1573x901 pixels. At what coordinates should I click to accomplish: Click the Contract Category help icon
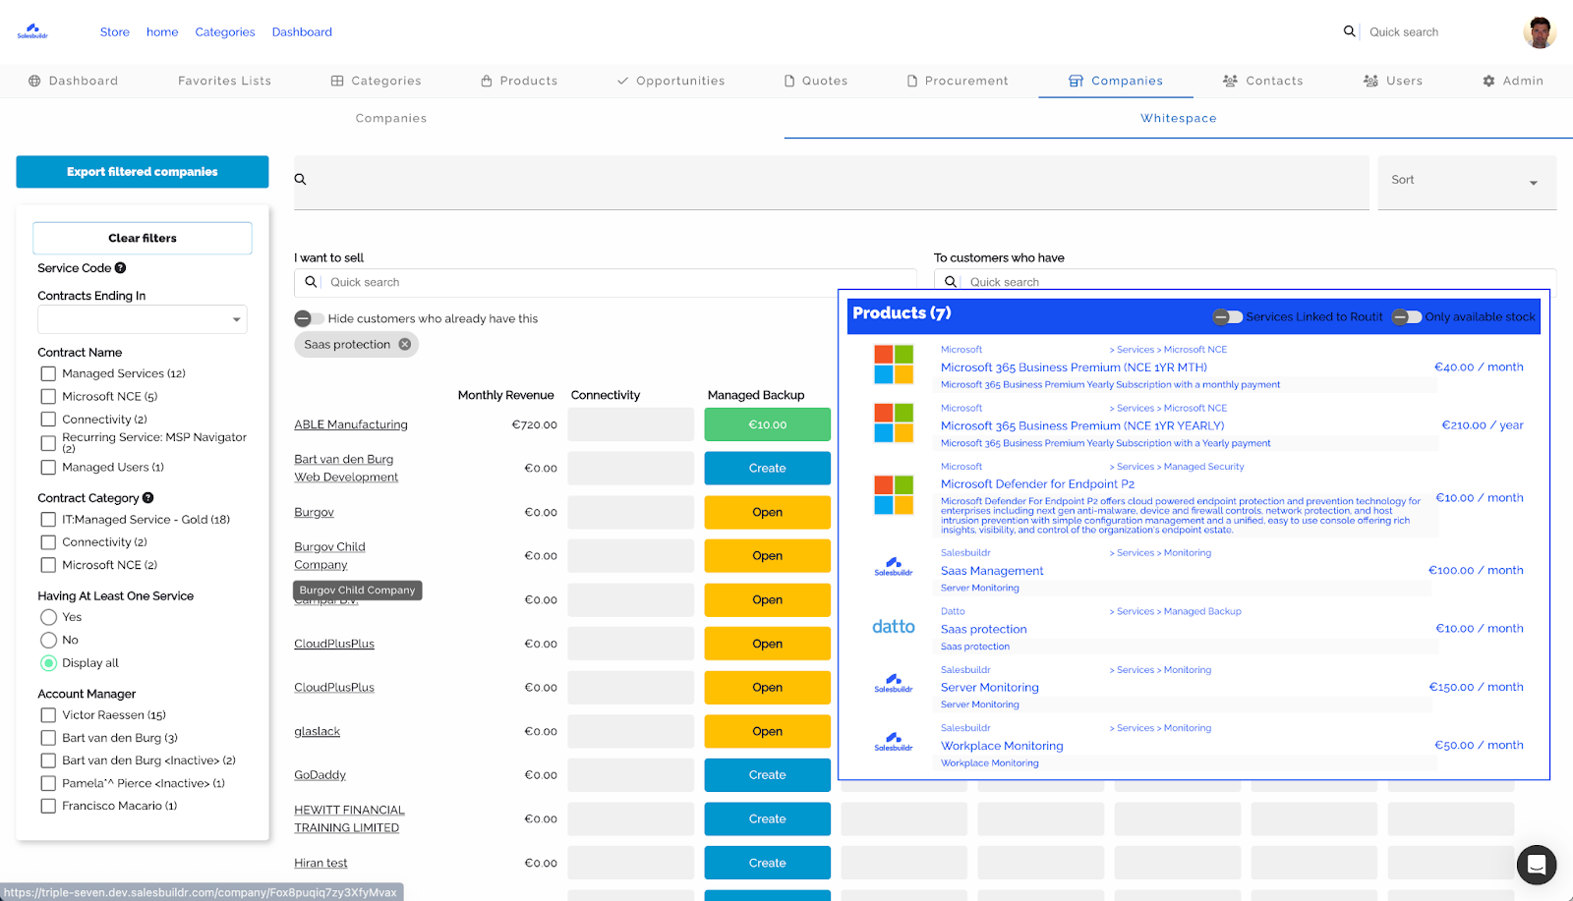[x=147, y=498]
